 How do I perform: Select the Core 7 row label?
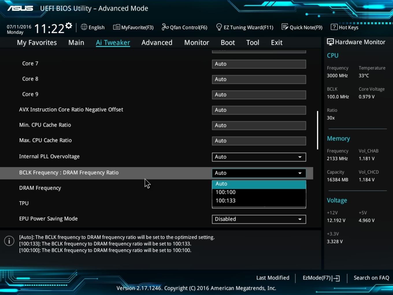point(30,63)
